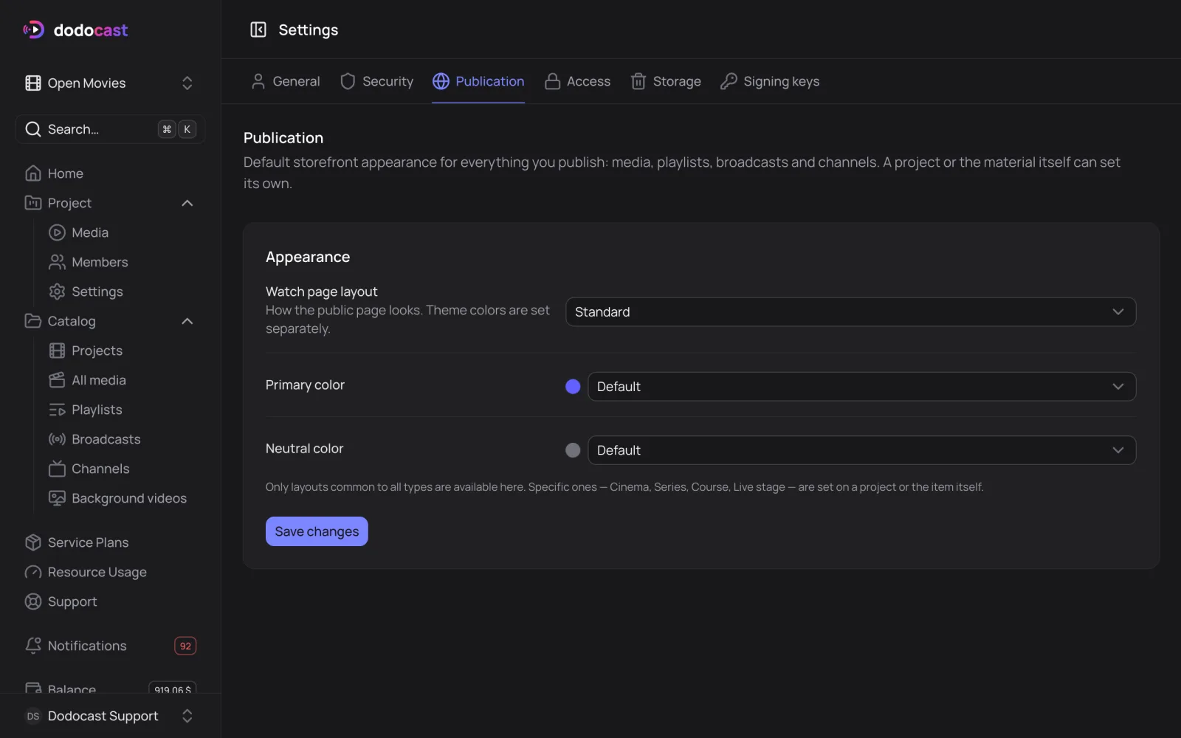Viewport: 1181px width, 738px height.
Task: Open the Open Movies project switcher
Action: click(110, 83)
